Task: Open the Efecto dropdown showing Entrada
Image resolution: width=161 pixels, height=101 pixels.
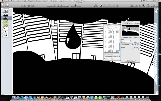Action: (x=126, y=41)
